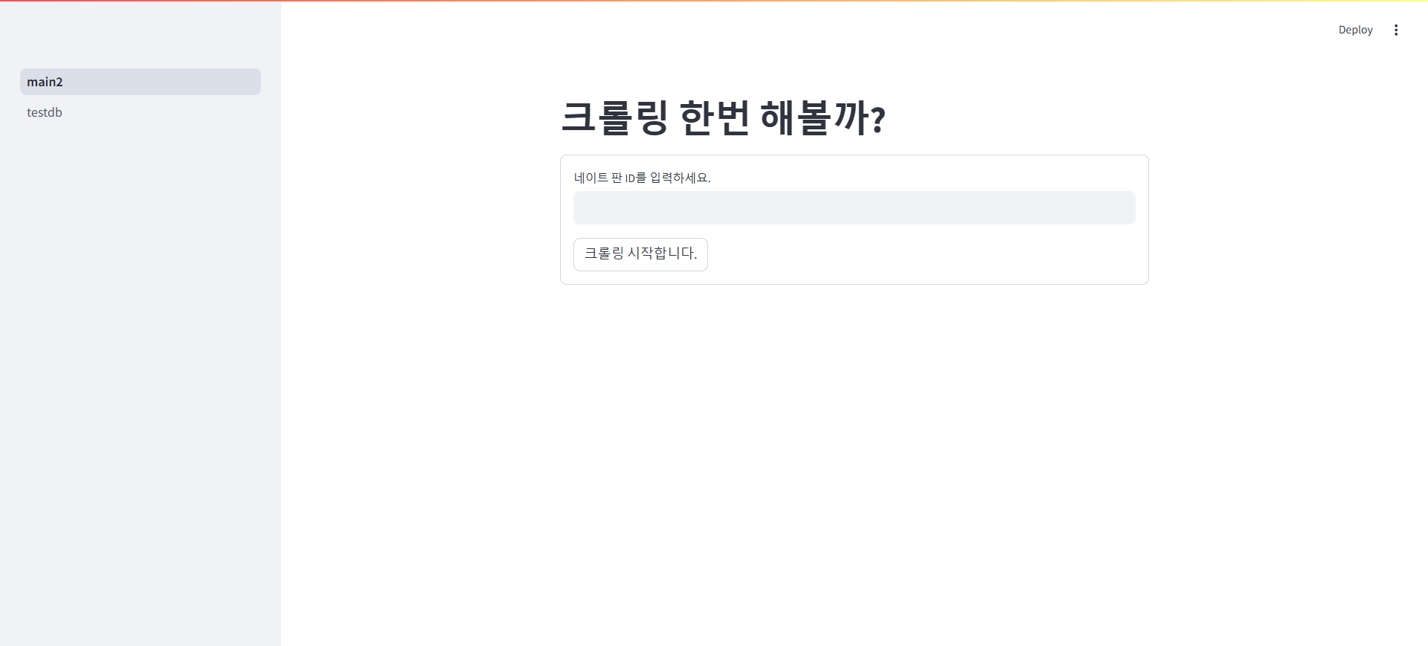Start crawling via the form submit button

(x=640, y=254)
